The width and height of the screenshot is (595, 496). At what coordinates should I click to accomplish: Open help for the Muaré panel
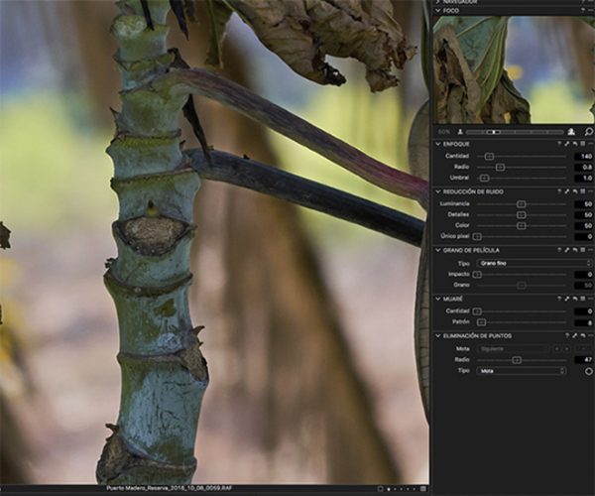[x=559, y=299]
